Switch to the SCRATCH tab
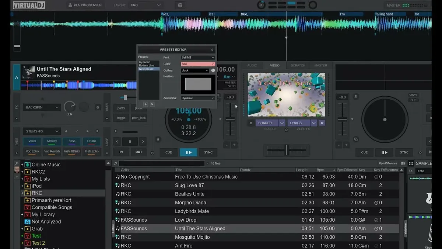This screenshot has width=442, height=249. click(298, 65)
